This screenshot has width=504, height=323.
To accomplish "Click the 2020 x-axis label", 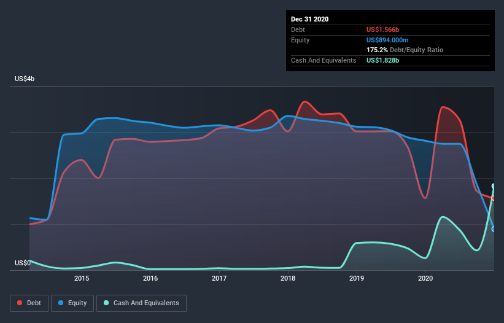I will point(425,278).
